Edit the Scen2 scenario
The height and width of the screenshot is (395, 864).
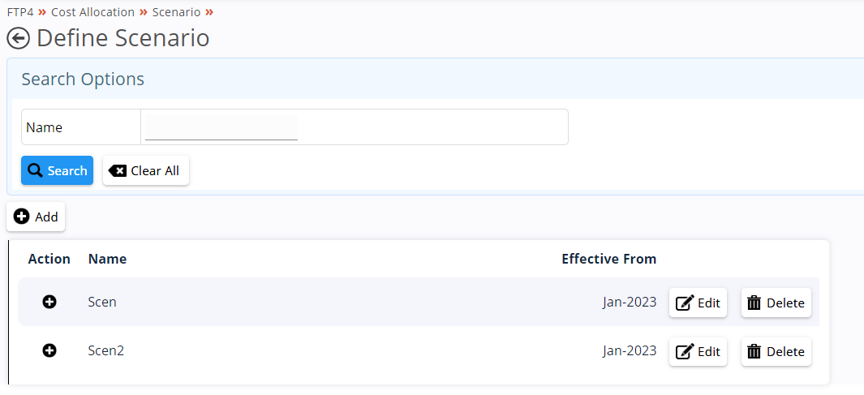699,351
